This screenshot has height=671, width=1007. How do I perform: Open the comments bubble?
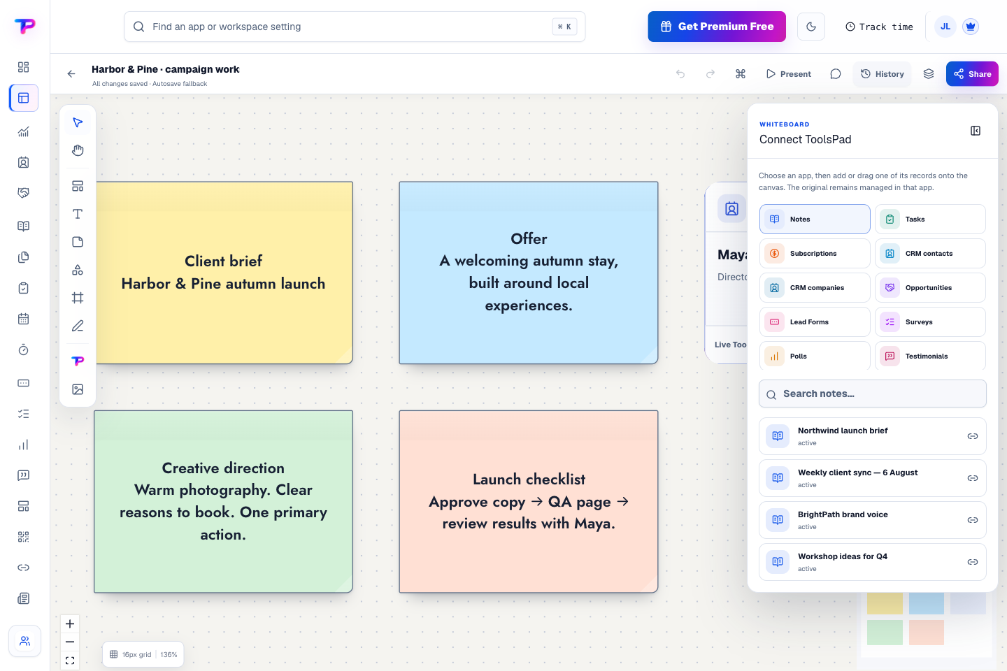[836, 74]
